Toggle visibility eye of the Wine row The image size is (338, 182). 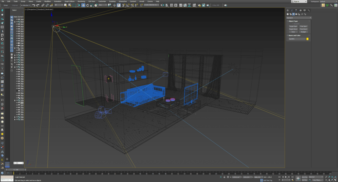point(17,119)
